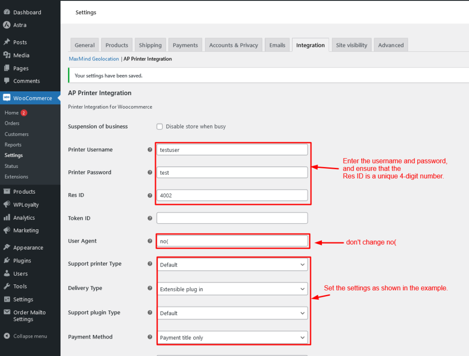This screenshot has width=469, height=356.
Task: Go to WooCommerce Orders submenu
Action: click(x=12, y=123)
